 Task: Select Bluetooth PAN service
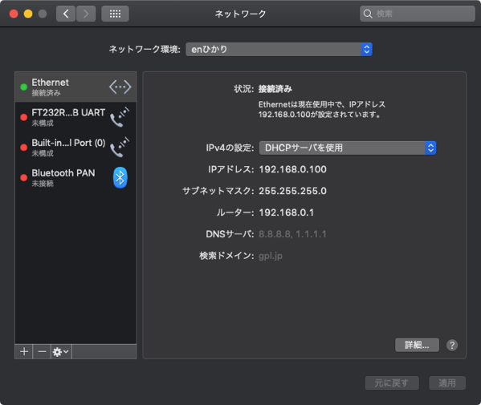point(75,177)
